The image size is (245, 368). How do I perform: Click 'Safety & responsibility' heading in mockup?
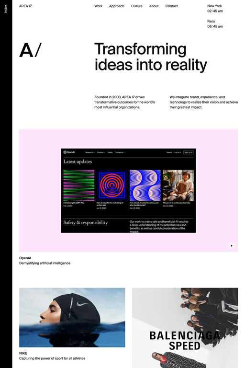point(86,222)
